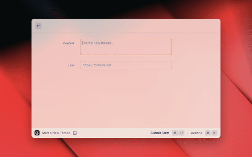The image size is (252, 157).
Task: Click the K key icon next to Actions
Action: click(x=215, y=133)
